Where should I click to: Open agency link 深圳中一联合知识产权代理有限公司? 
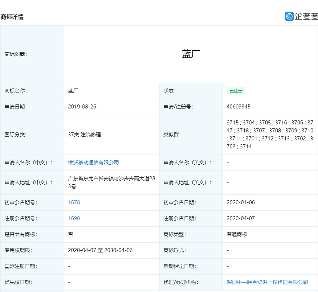(x=267, y=282)
